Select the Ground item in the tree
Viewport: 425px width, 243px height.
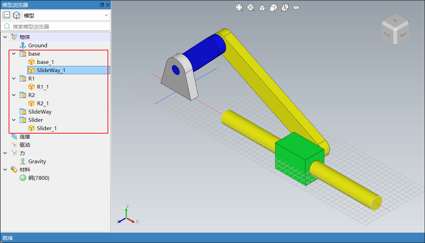pyautogui.click(x=37, y=46)
